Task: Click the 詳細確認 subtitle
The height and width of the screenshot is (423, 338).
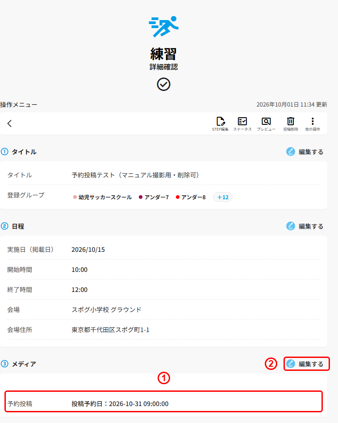Action: coord(164,67)
